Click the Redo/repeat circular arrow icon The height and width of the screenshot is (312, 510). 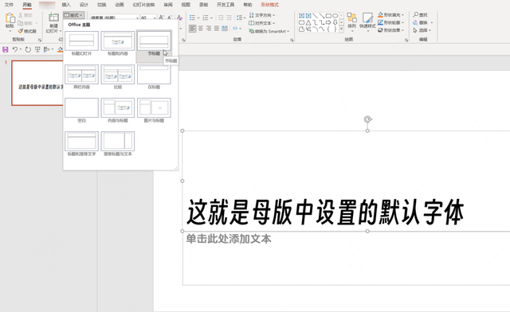29,49
